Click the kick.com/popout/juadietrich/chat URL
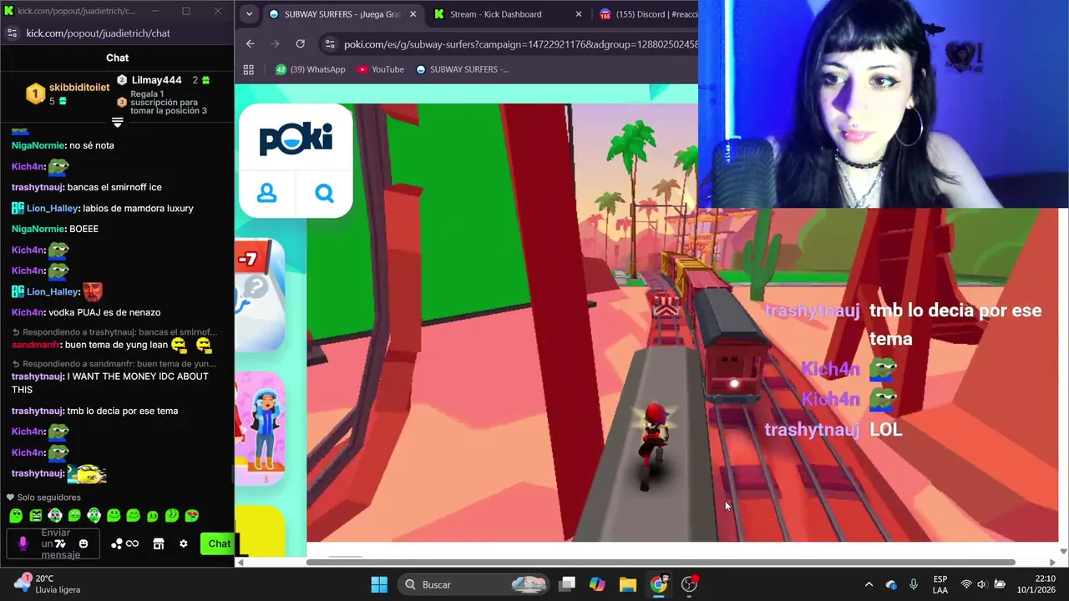Screen dimensions: 1069x601 [x=98, y=33]
